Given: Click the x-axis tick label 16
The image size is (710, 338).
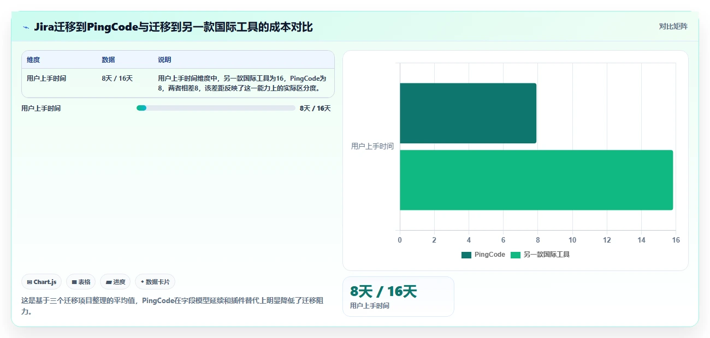Looking at the screenshot, I should (x=676, y=240).
